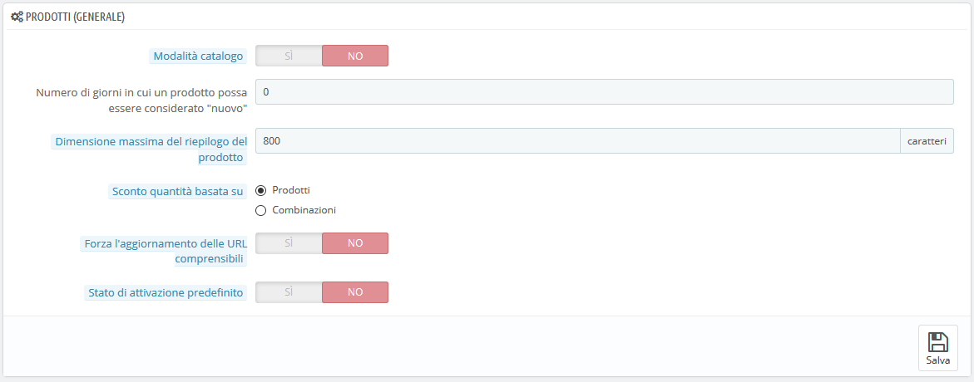974x382 pixels.
Task: Click the Modalità catalogo label
Action: [x=199, y=56]
